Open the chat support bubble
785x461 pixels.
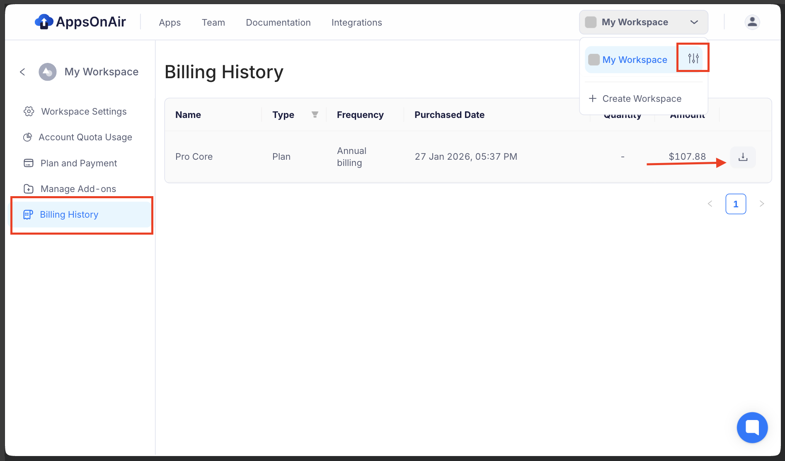tap(752, 427)
